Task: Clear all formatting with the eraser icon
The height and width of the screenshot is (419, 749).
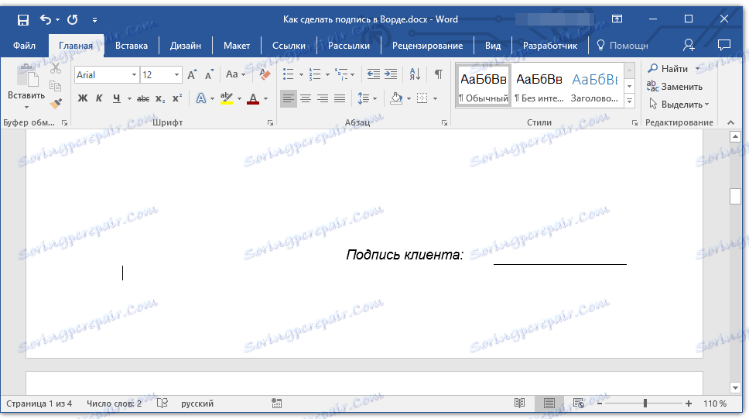Action: tap(265, 74)
